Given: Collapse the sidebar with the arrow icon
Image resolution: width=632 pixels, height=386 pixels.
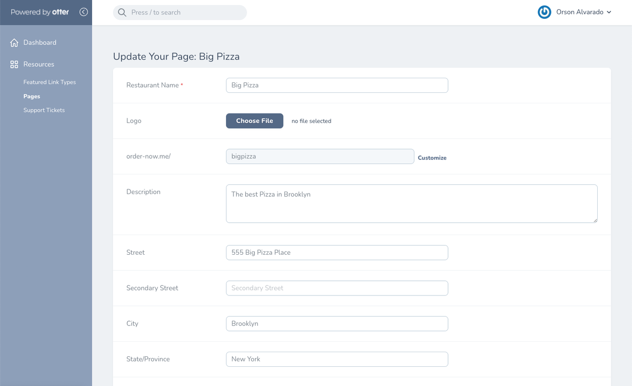Looking at the screenshot, I should click(83, 12).
